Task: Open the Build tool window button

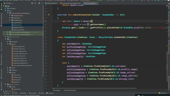Action: click(41, 93)
